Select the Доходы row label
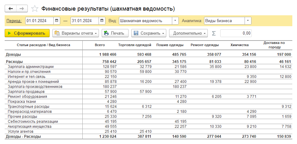Image resolution: width=297 pixels, height=144 pixels. [13, 55]
